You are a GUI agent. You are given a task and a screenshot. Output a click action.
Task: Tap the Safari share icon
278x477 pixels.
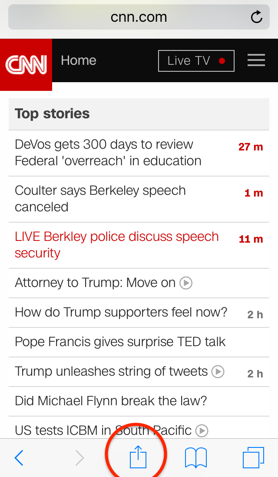(138, 457)
